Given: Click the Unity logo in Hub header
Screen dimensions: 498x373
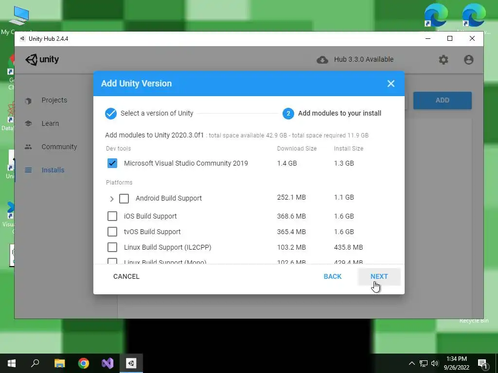Looking at the screenshot, I should coord(42,59).
